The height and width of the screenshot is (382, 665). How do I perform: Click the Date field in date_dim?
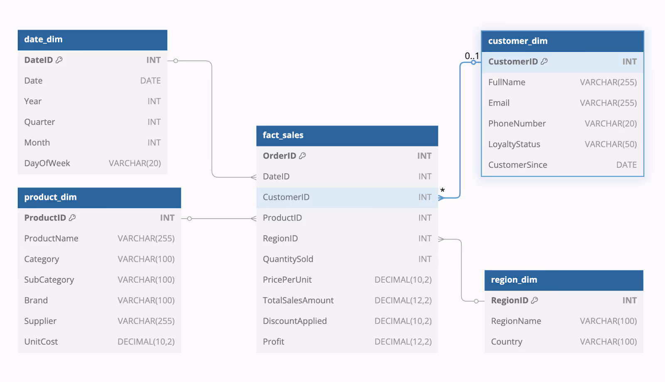coord(92,81)
